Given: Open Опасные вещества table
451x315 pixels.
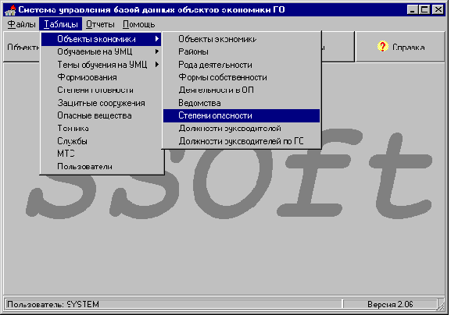Looking at the screenshot, I should click(x=101, y=115).
